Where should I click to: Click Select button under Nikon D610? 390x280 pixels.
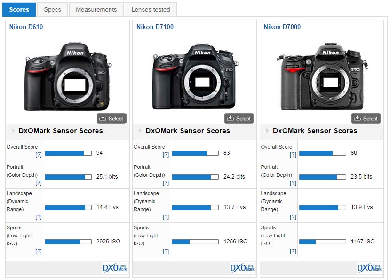click(111, 118)
